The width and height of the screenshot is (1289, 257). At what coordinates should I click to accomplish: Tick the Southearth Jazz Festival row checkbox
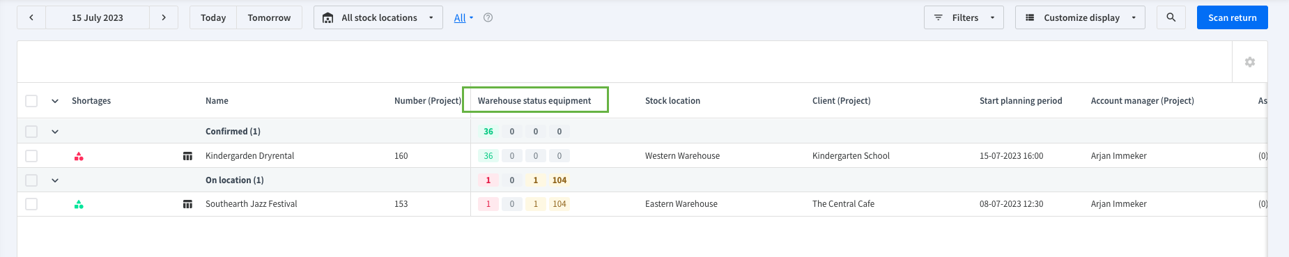pyautogui.click(x=31, y=204)
